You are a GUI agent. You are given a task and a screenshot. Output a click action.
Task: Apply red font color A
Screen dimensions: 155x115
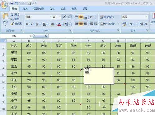pos(59,24)
